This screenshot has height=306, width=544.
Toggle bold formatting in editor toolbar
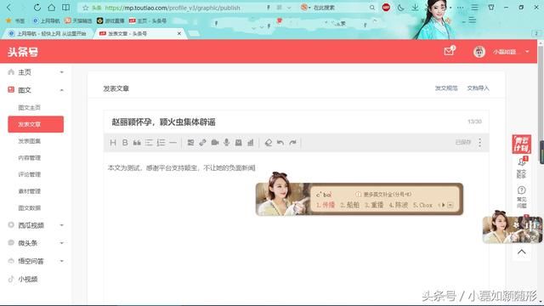125,143
